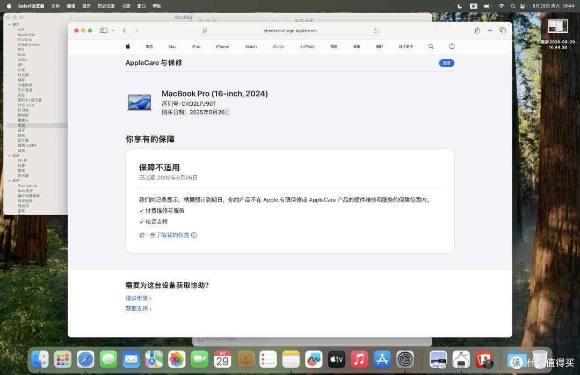This screenshot has height=375, width=580.
Task: Open Mail from the Dock
Action: (x=131, y=359)
